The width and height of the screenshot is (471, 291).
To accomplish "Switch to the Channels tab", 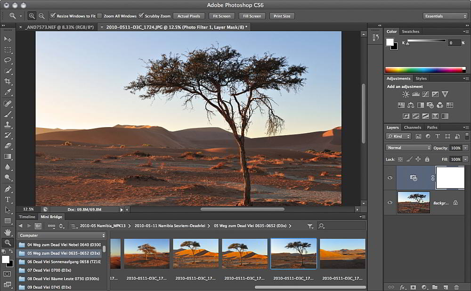I will tap(412, 127).
